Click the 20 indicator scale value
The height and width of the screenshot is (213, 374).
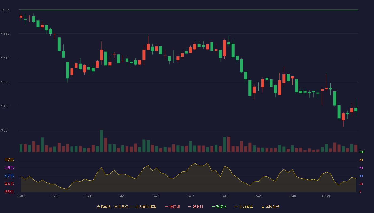pos(361,184)
